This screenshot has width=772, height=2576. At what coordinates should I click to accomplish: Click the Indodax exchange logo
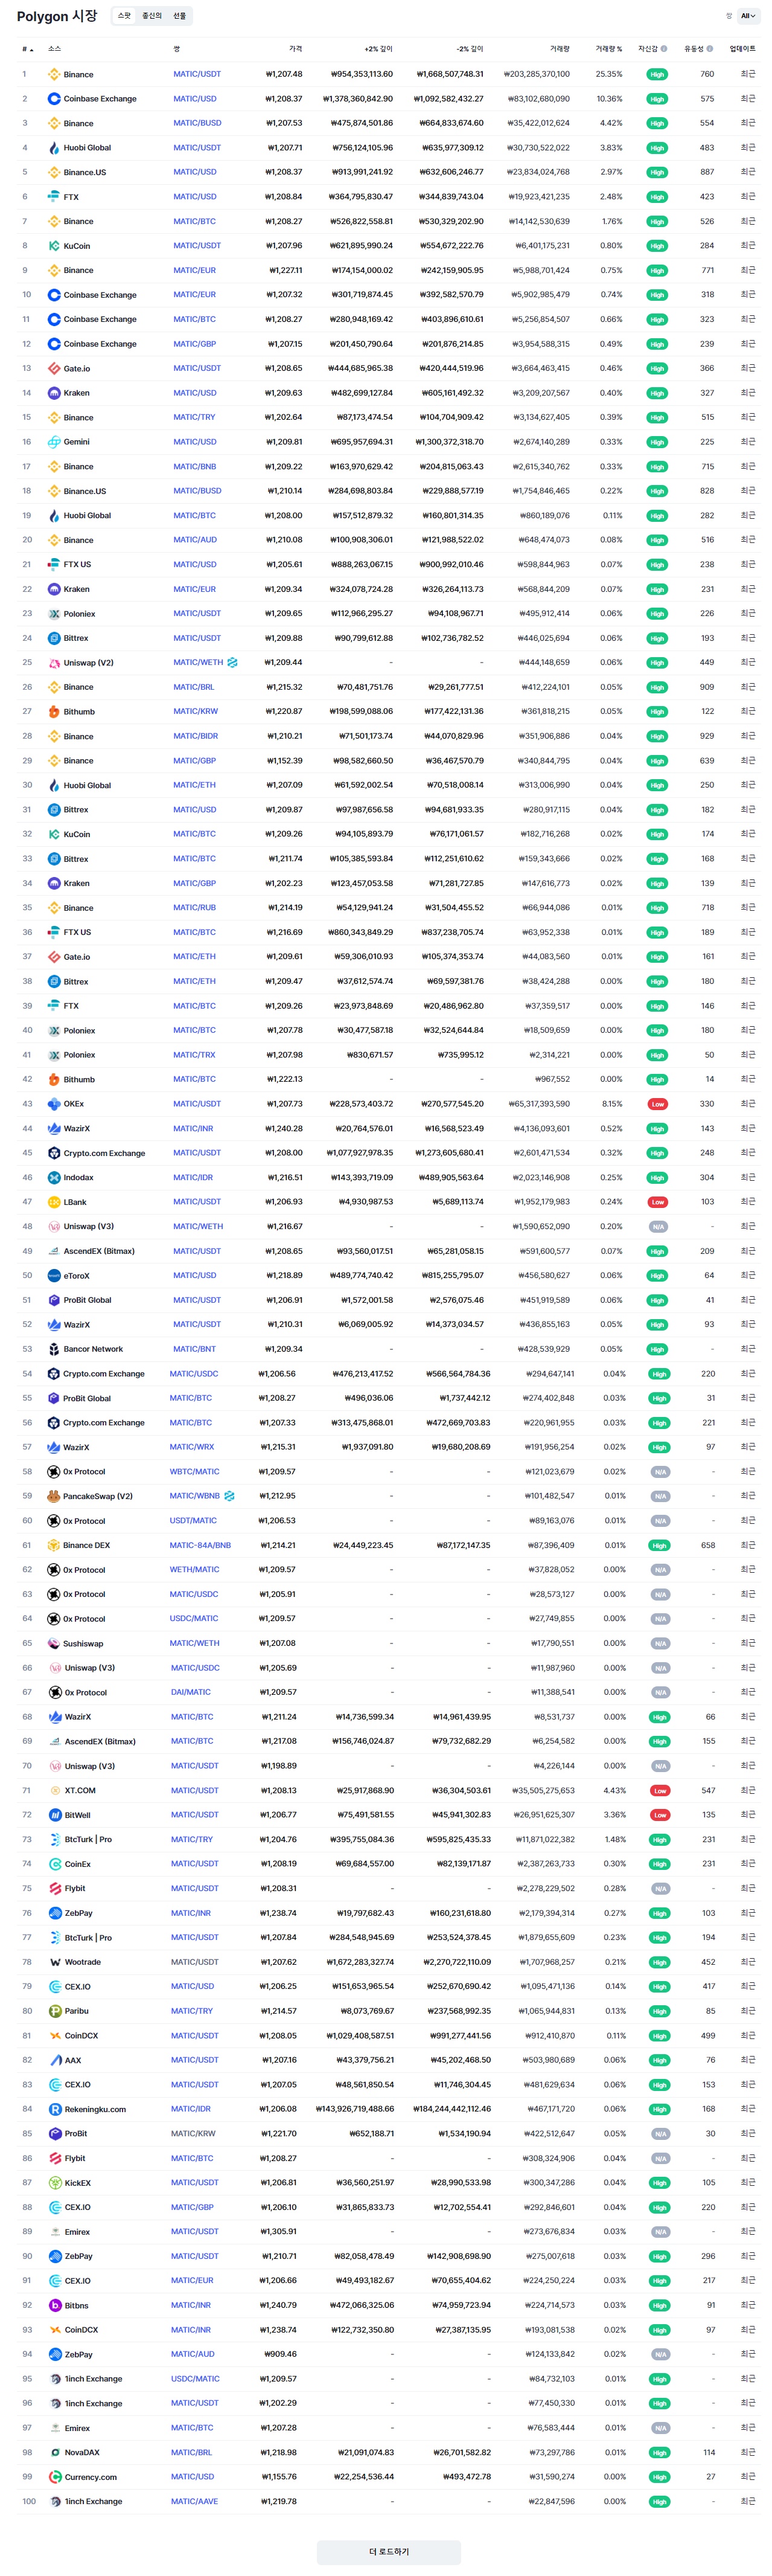click(54, 1178)
